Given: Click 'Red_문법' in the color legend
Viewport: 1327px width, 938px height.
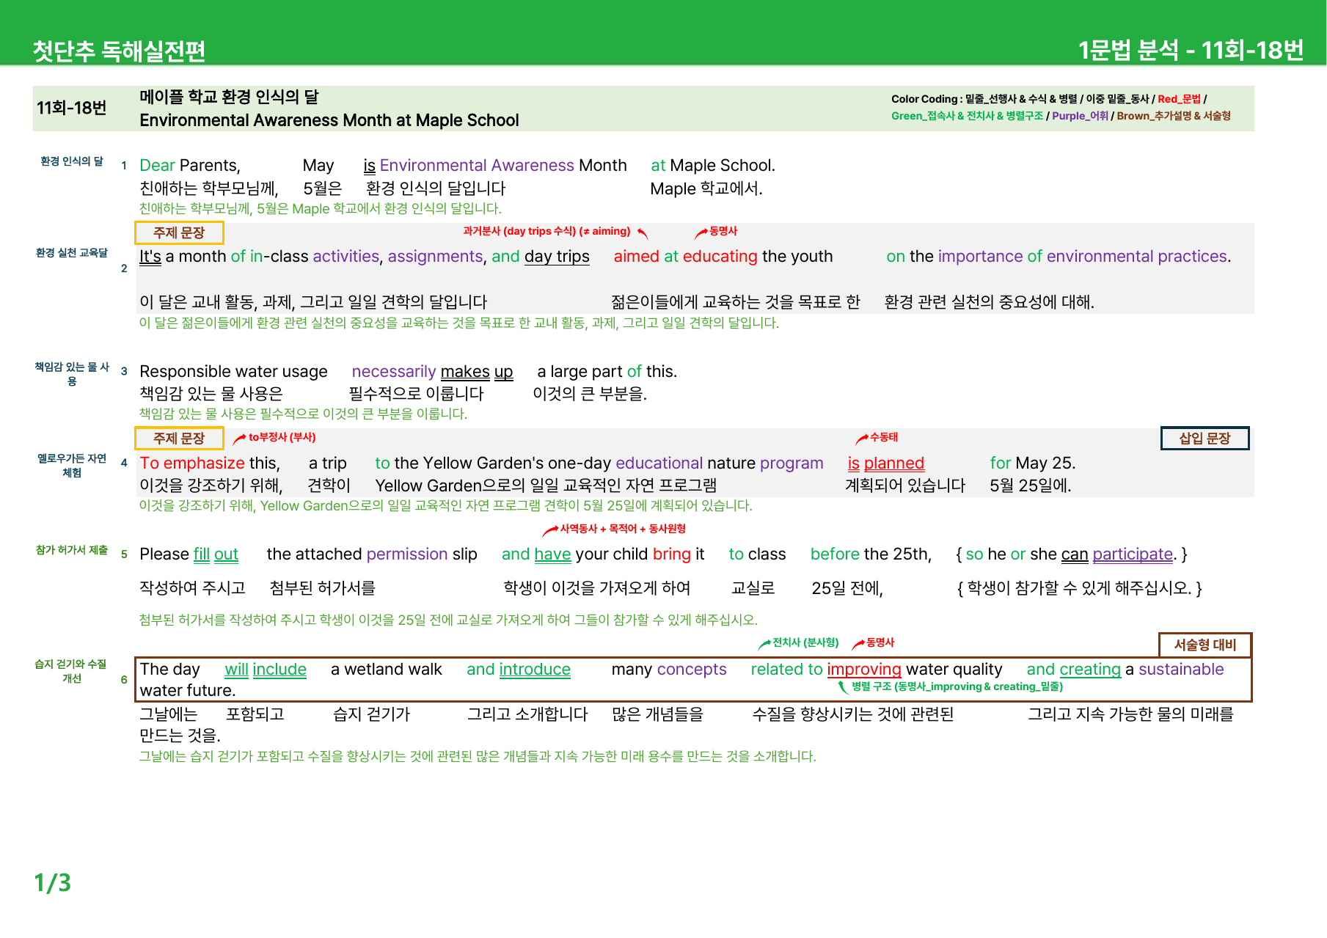Looking at the screenshot, I should click(1179, 99).
